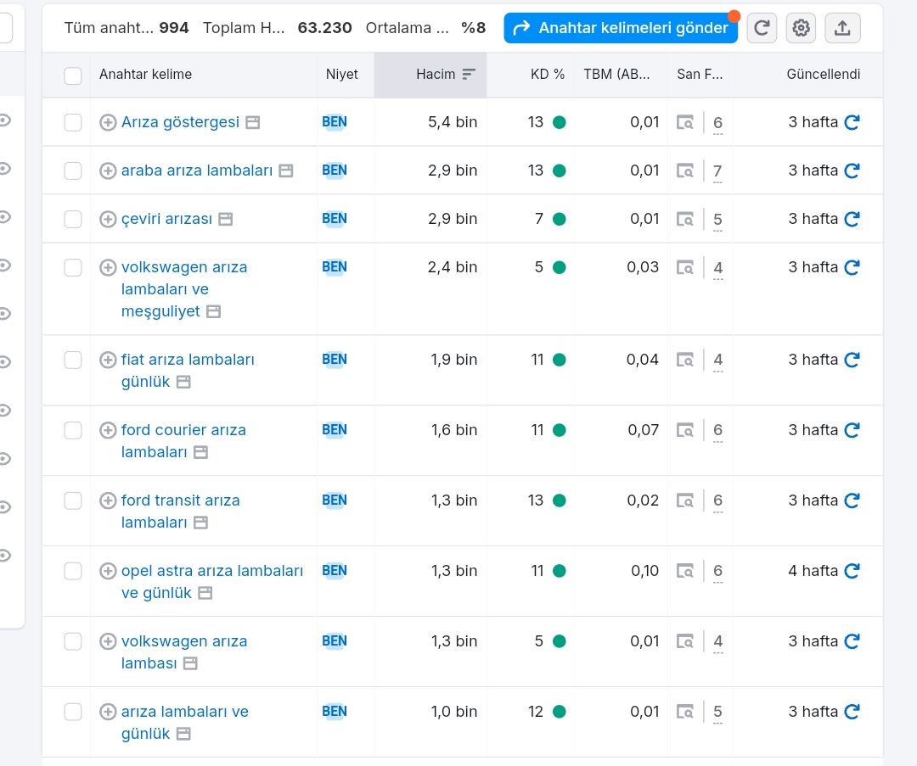The width and height of the screenshot is (917, 766).
Task: Add 'fiat arıza lambaları günlük' with plus icon
Action: pyautogui.click(x=108, y=360)
